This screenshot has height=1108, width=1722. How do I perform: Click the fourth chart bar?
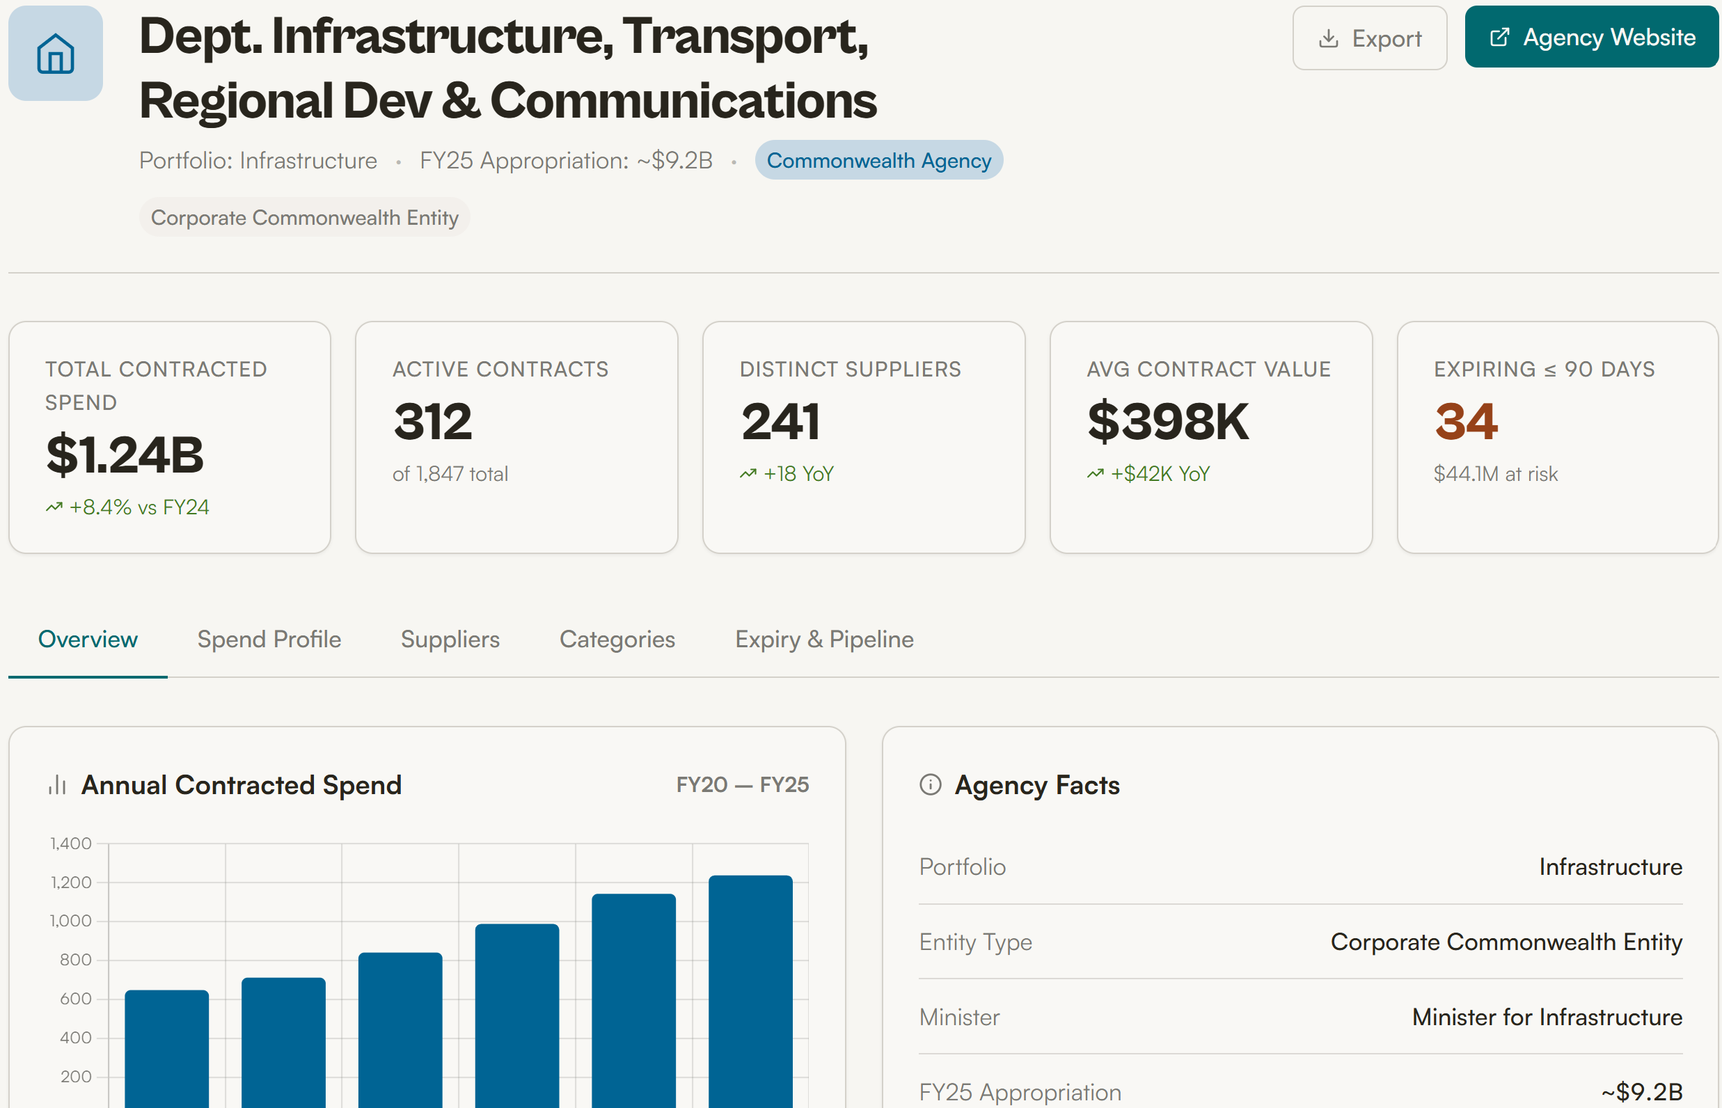point(517,1016)
